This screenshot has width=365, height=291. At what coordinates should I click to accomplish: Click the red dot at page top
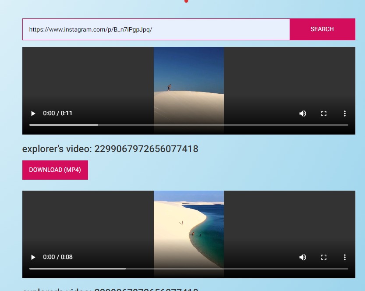click(186, 1)
